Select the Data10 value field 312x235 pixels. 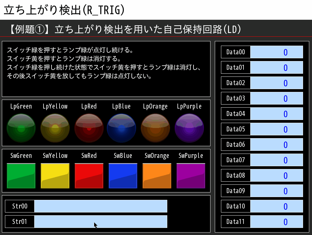click(x=277, y=206)
